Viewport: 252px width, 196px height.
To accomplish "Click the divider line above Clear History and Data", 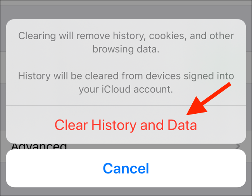I will pos(126,106).
